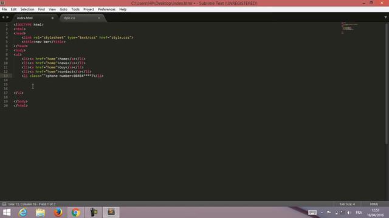Image resolution: width=389 pixels, height=218 pixels.
Task: Open the Project menu
Action: [x=89, y=10]
